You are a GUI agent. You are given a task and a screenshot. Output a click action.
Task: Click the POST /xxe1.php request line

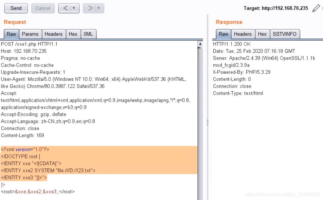point(29,44)
